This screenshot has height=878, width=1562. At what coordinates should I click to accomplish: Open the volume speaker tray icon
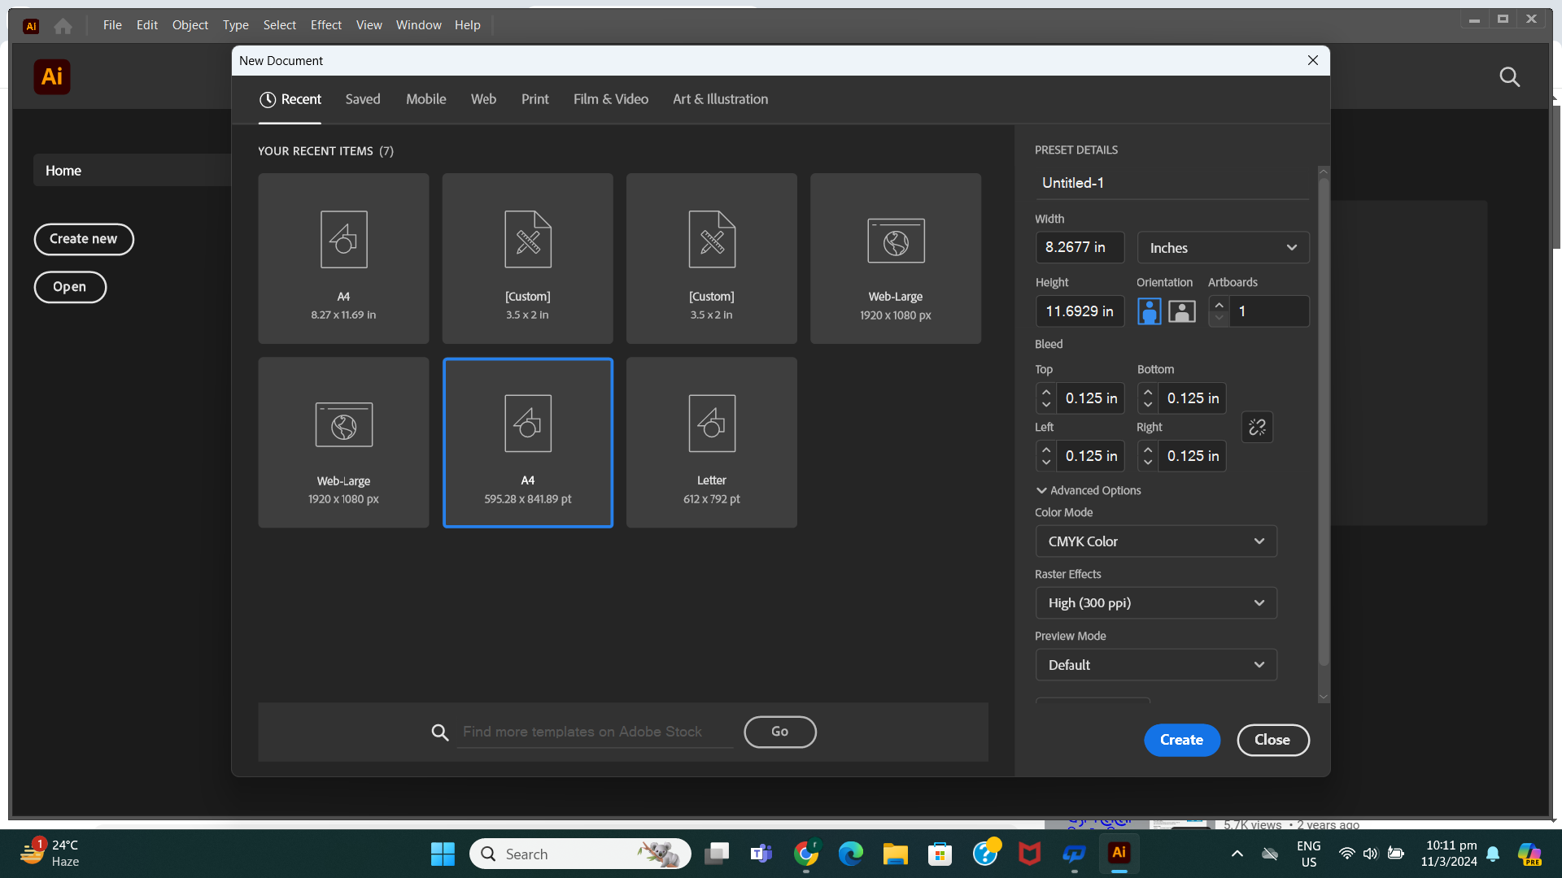(1371, 854)
